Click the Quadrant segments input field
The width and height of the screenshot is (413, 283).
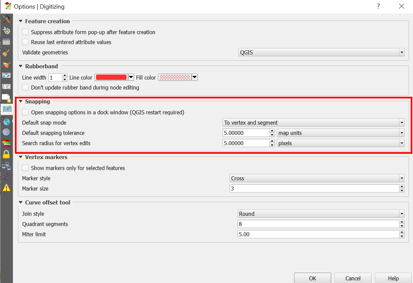[x=318, y=224]
